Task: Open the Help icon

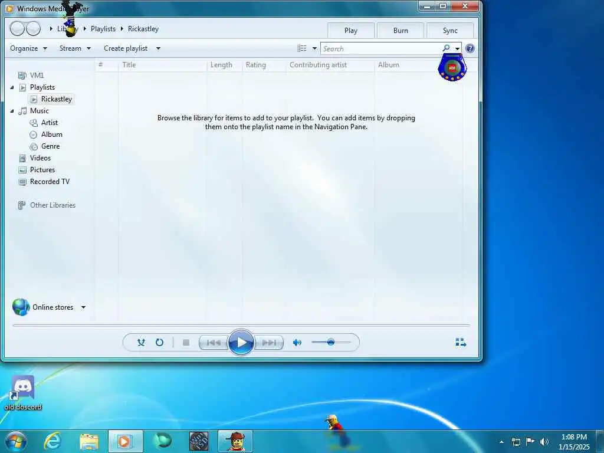Action: click(470, 48)
